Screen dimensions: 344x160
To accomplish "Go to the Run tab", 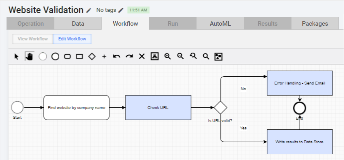I will pos(173,24).
